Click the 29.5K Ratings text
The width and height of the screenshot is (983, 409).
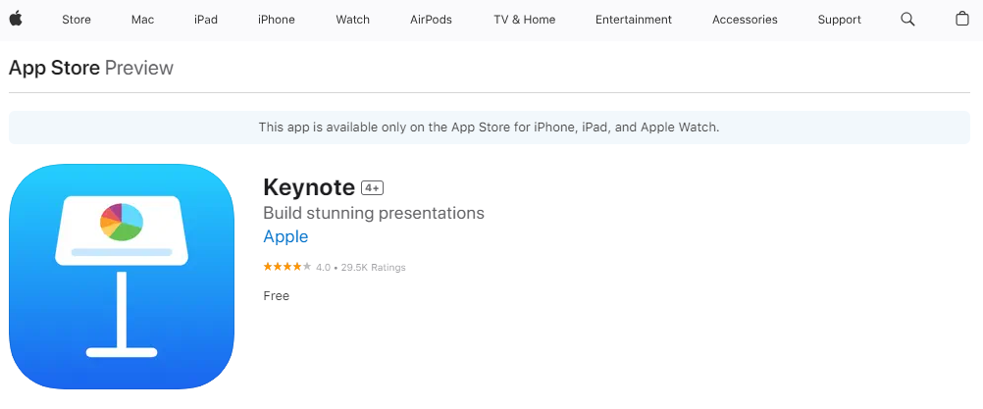(373, 267)
